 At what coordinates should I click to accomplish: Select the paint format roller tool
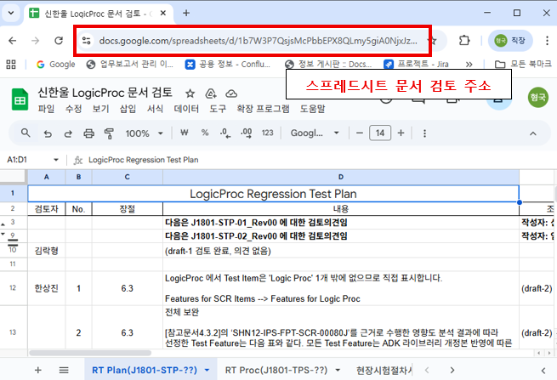(x=108, y=133)
